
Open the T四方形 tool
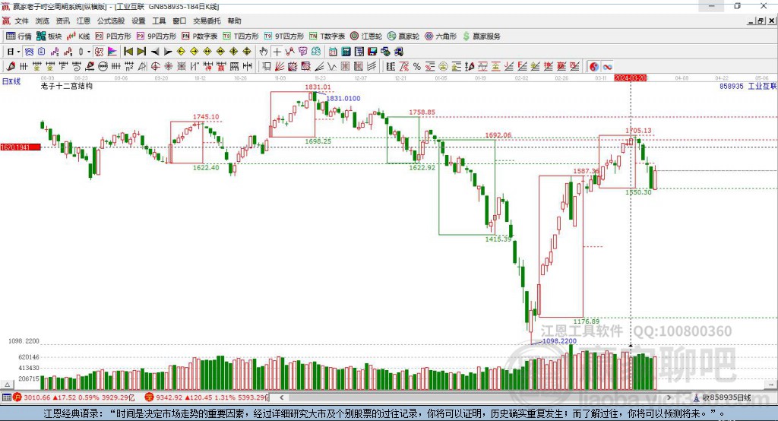(241, 36)
